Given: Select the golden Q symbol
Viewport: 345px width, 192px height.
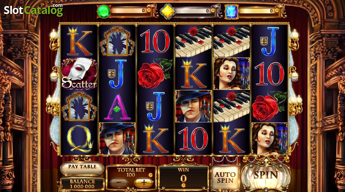Looking at the screenshot, I should tap(80, 139).
